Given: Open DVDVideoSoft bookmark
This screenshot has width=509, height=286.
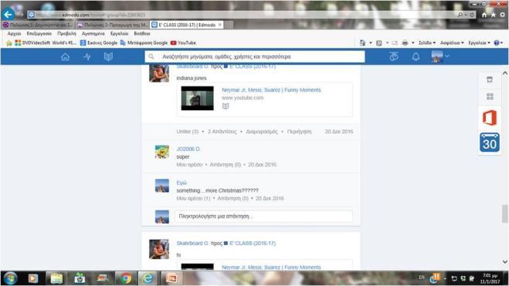Looking at the screenshot, I should click(x=46, y=42).
